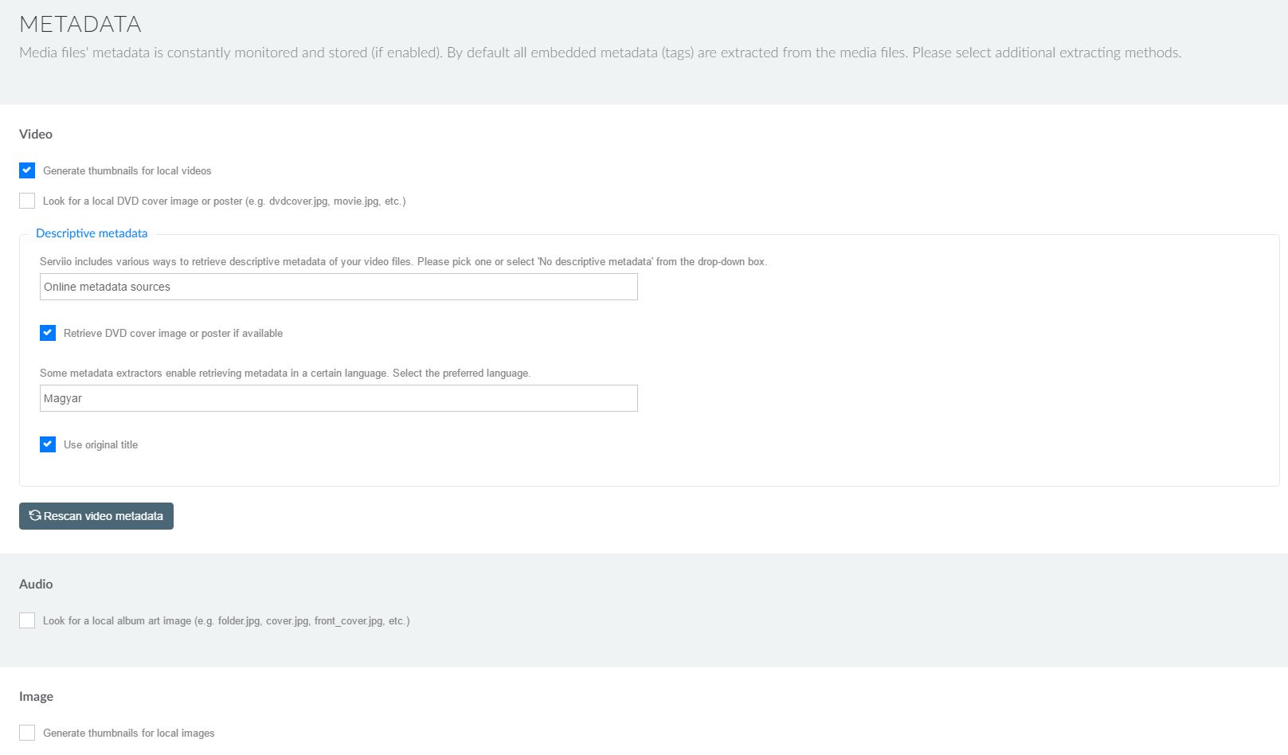Open the Online metadata sources dropdown

point(339,287)
